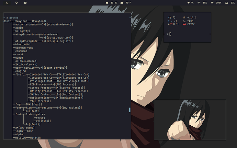
Task: Click the {Xwayland} thread entry
Action: pos(39,21)
